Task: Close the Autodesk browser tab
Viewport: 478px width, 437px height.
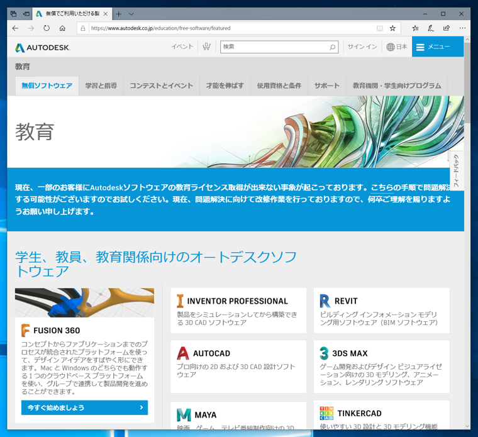Action: pyautogui.click(x=105, y=14)
